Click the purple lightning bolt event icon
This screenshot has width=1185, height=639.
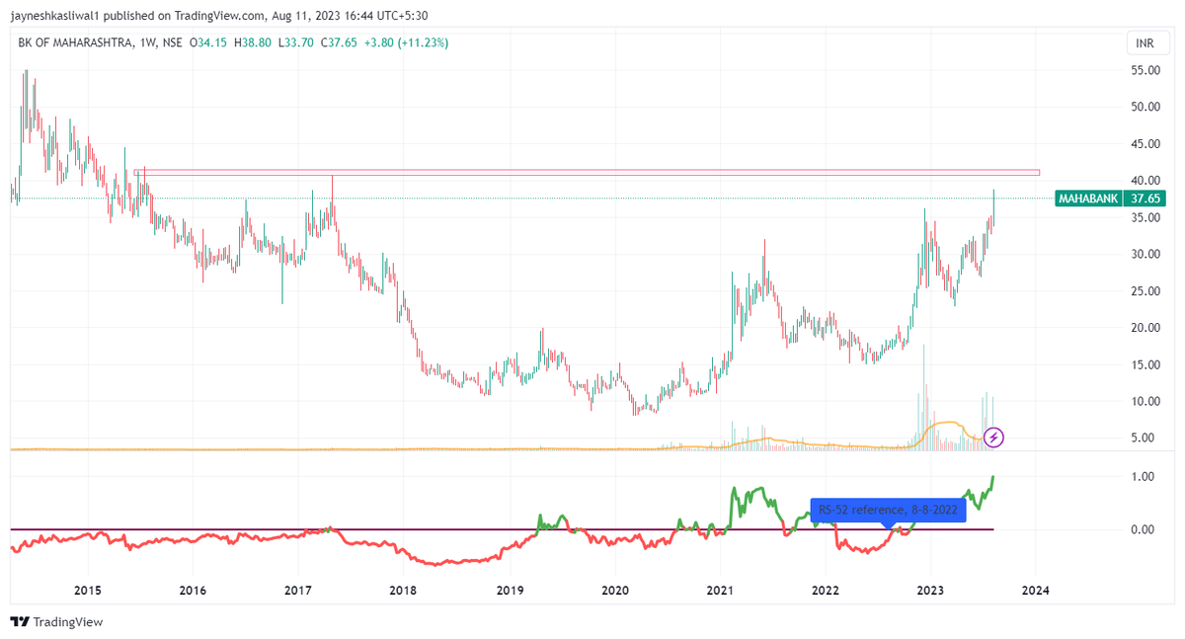click(x=994, y=437)
